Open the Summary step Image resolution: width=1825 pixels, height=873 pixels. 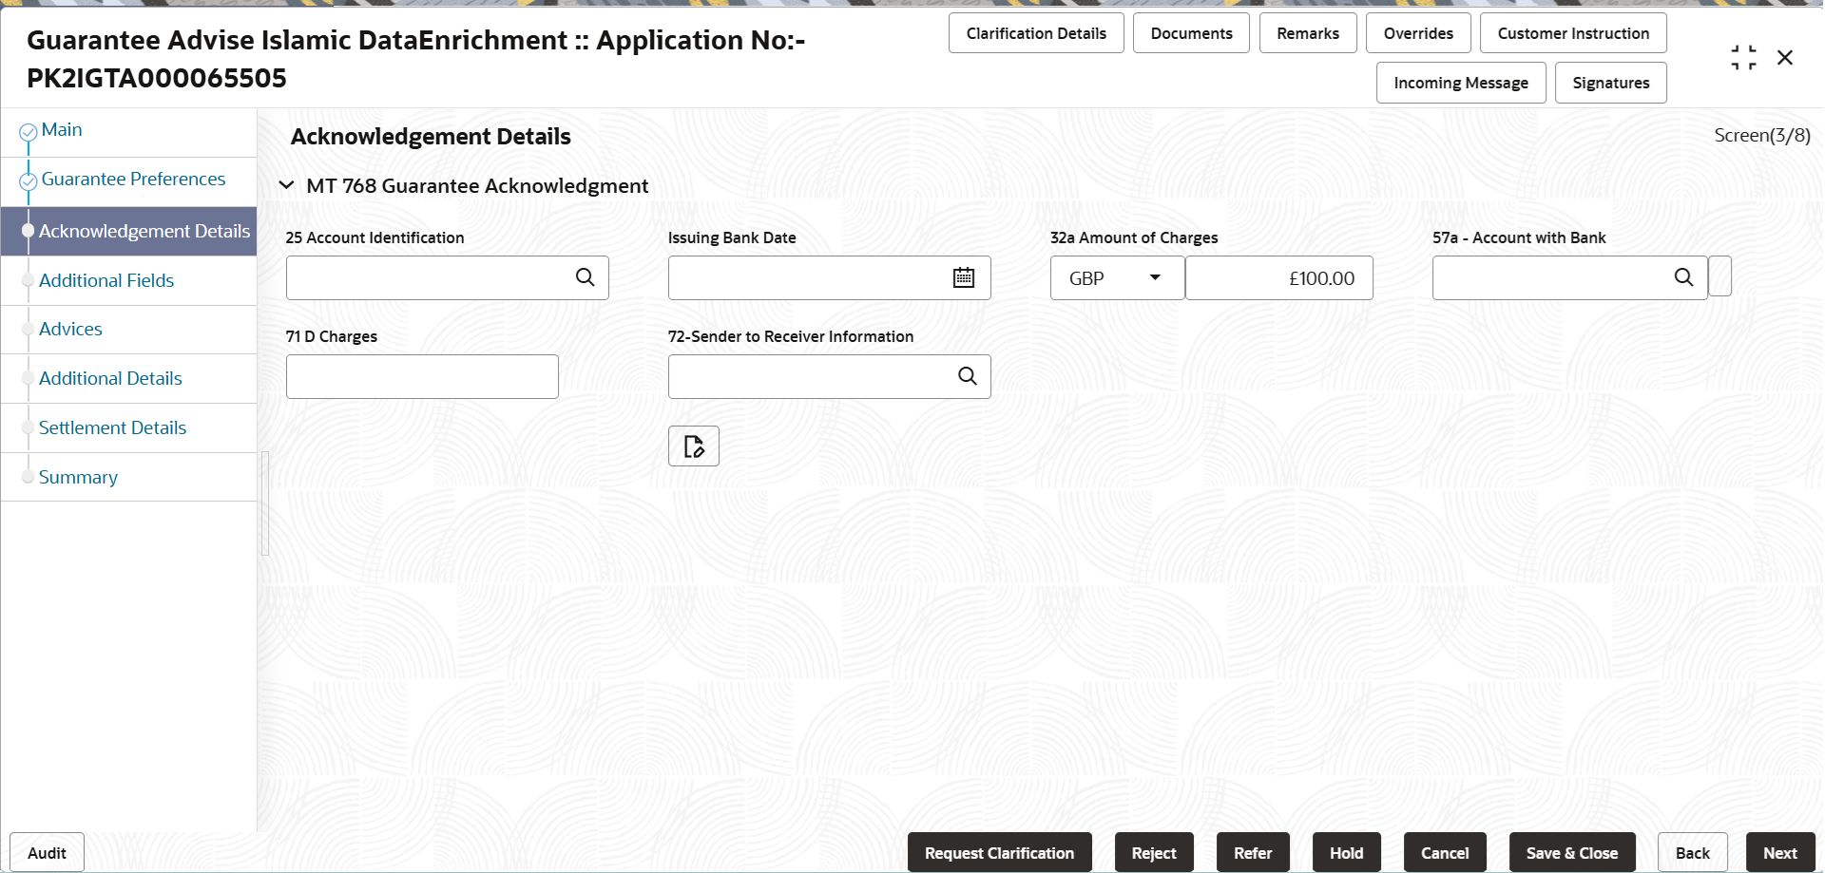(x=78, y=477)
